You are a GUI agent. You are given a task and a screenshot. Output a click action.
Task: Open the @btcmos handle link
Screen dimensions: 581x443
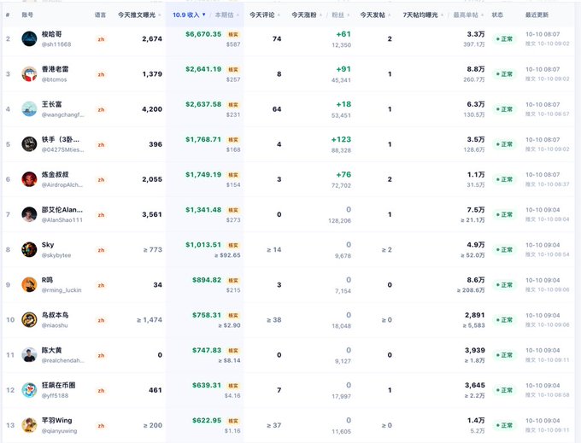pyautogui.click(x=54, y=79)
